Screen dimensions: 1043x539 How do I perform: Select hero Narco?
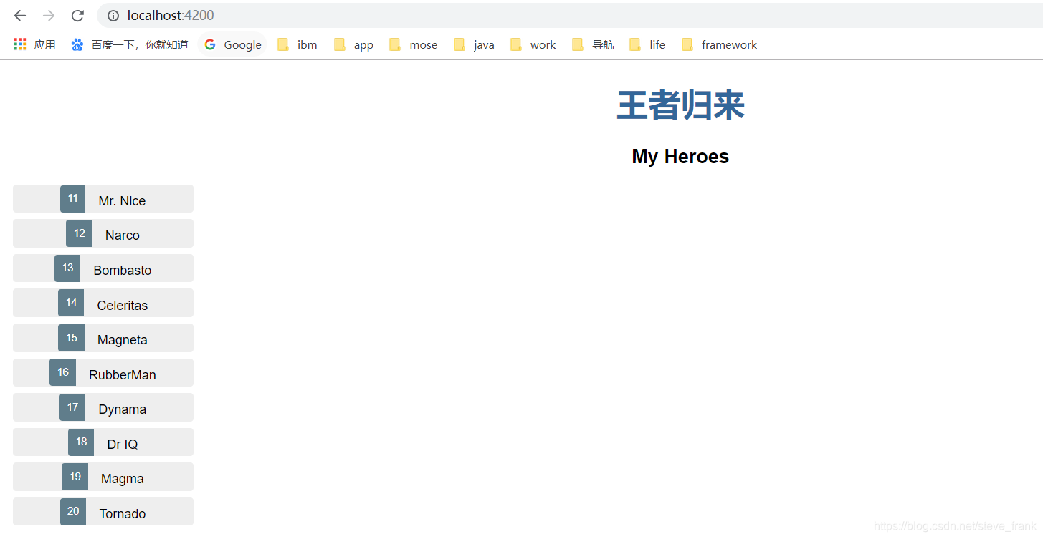point(103,233)
